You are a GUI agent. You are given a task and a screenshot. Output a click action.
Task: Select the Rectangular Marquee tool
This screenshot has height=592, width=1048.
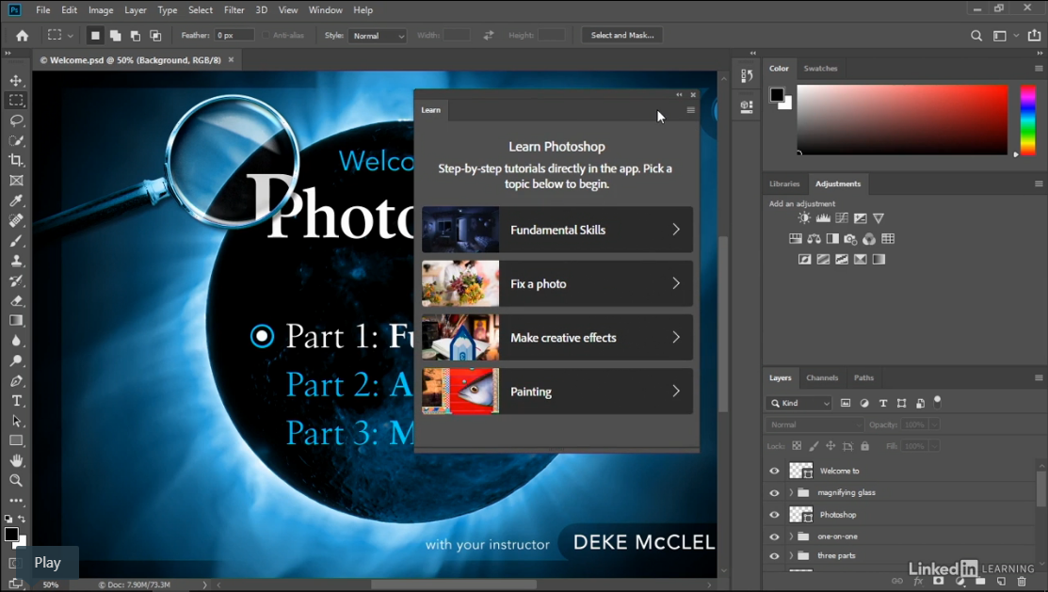16,100
